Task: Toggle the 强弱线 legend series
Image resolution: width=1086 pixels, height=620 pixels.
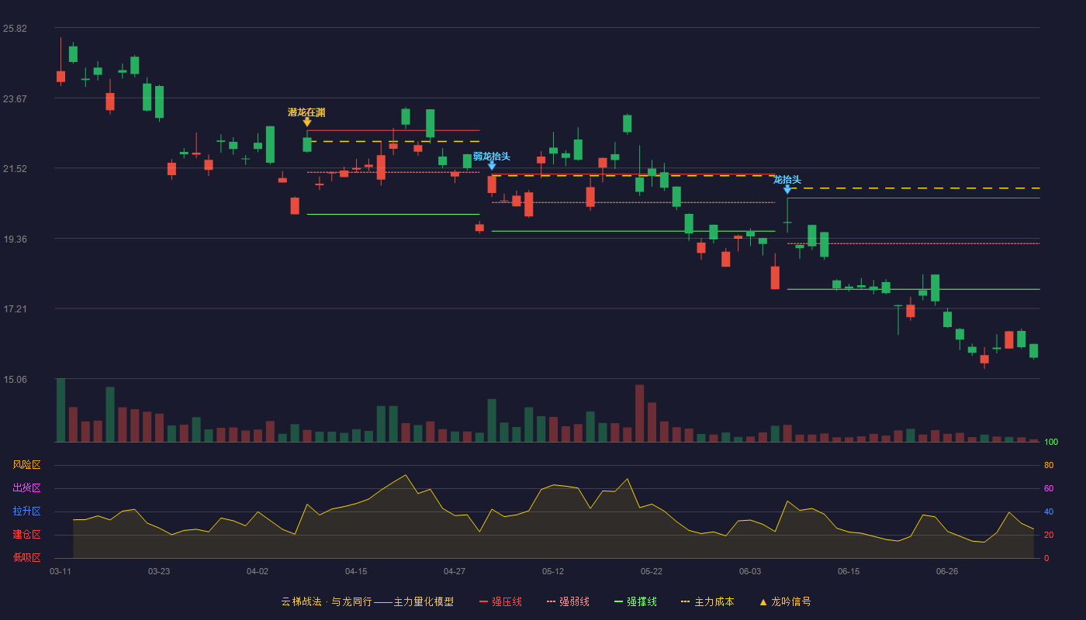Action: click(568, 601)
